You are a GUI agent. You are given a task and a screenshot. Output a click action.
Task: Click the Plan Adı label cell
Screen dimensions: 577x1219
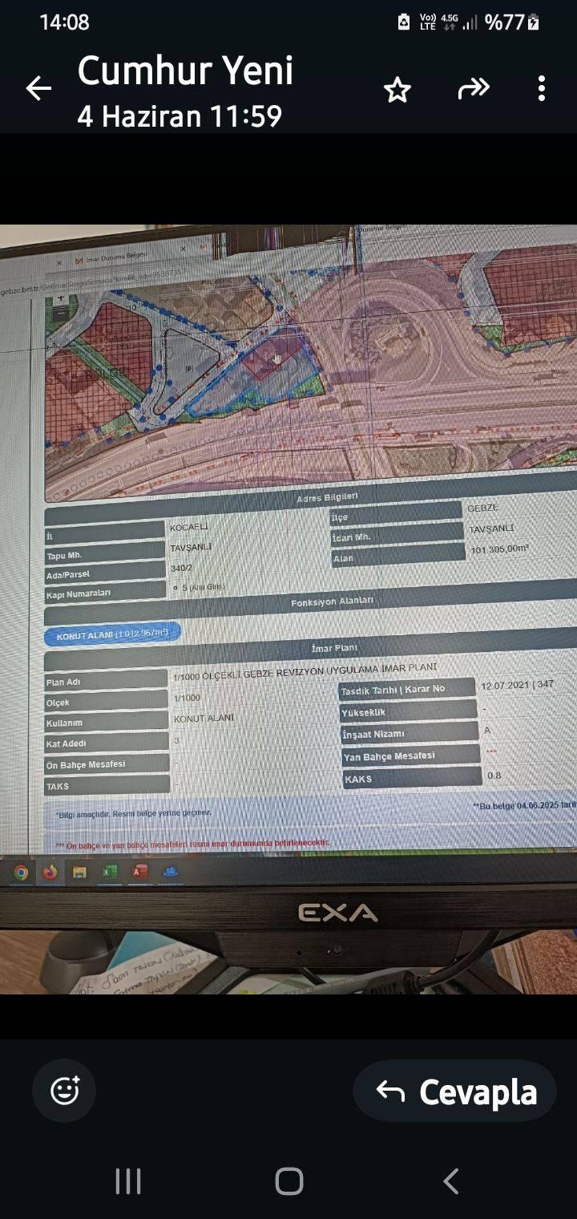[107, 682]
